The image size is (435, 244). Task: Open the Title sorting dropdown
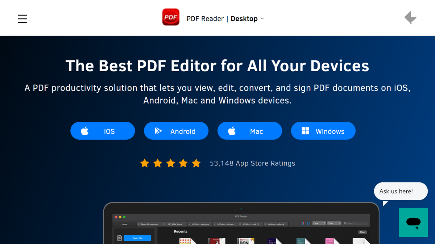333,223
